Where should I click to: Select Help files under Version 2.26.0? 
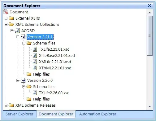pyautogui.click(x=41, y=99)
